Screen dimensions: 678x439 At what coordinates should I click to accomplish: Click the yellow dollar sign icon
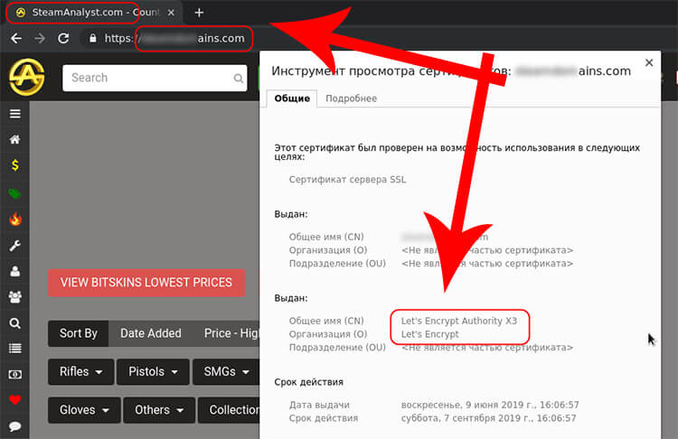click(14, 166)
